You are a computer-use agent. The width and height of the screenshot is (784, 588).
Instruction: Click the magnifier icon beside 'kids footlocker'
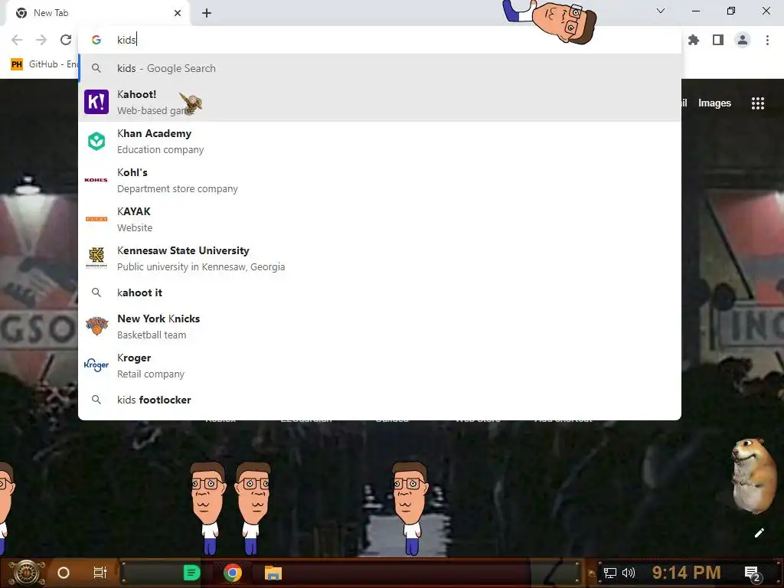click(96, 400)
